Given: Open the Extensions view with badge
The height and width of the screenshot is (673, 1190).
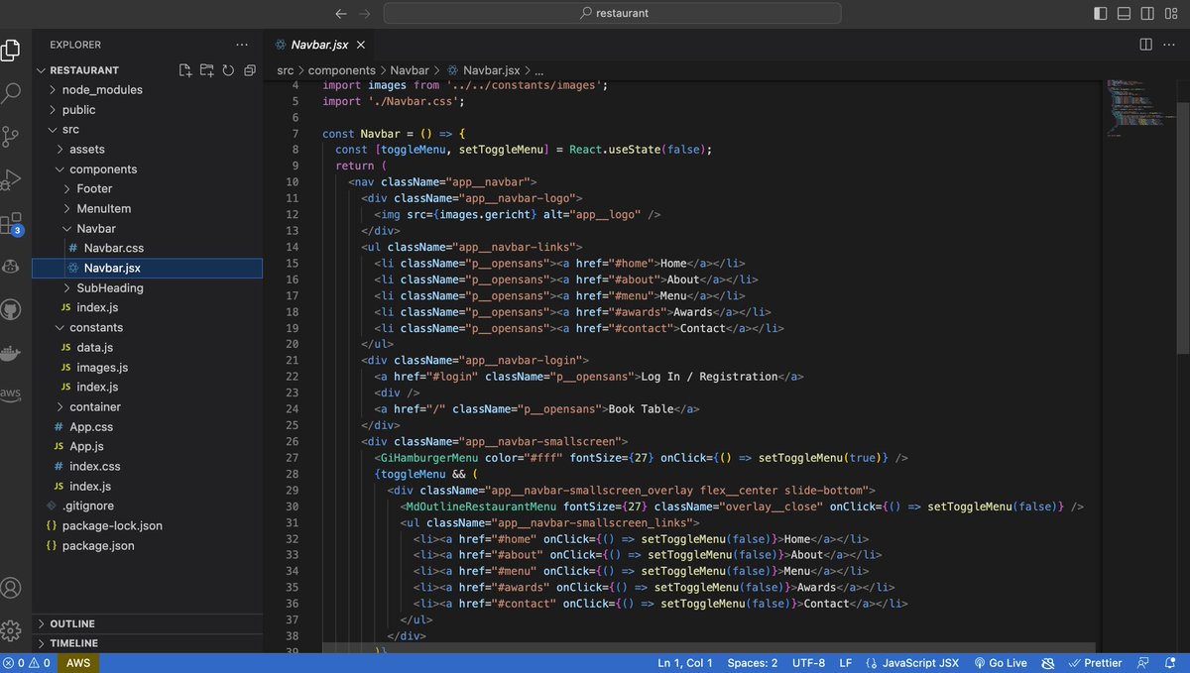Looking at the screenshot, I should point(11,224).
